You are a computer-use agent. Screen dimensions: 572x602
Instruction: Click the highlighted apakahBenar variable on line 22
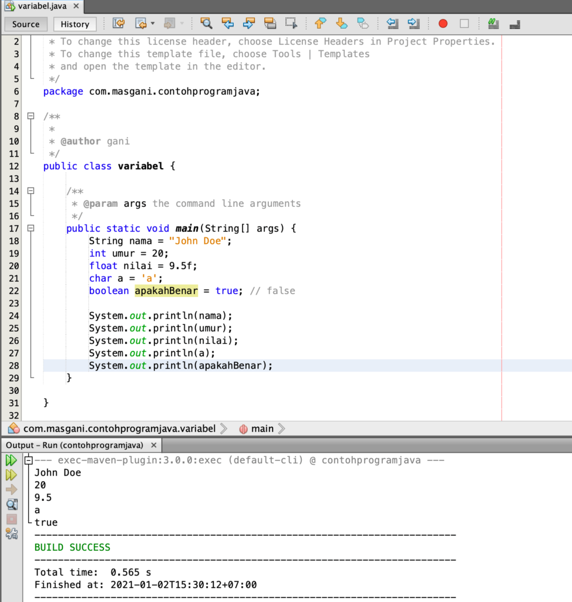click(x=166, y=291)
